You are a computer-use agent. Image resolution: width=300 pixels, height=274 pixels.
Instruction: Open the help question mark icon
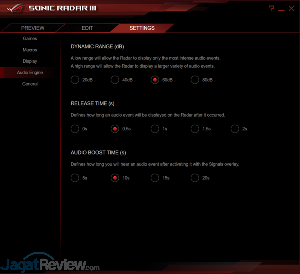pos(271,8)
